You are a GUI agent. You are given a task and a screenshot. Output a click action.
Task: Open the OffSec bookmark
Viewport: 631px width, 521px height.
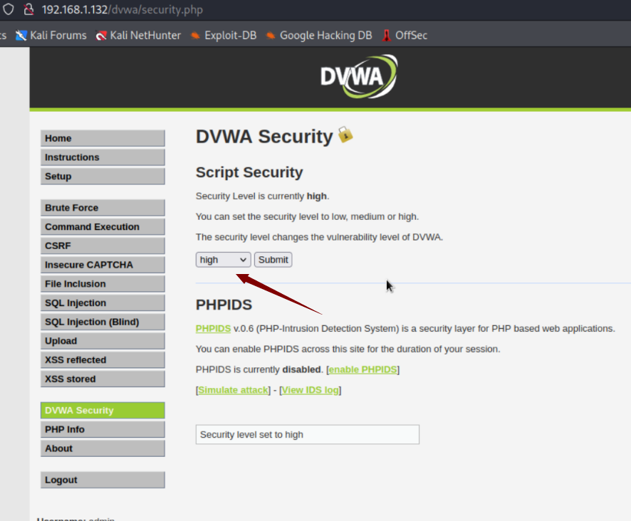pyautogui.click(x=405, y=36)
